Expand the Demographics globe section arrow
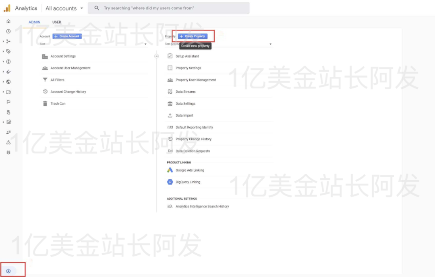Screen dimensions: 435x277 [x=3, y=82]
